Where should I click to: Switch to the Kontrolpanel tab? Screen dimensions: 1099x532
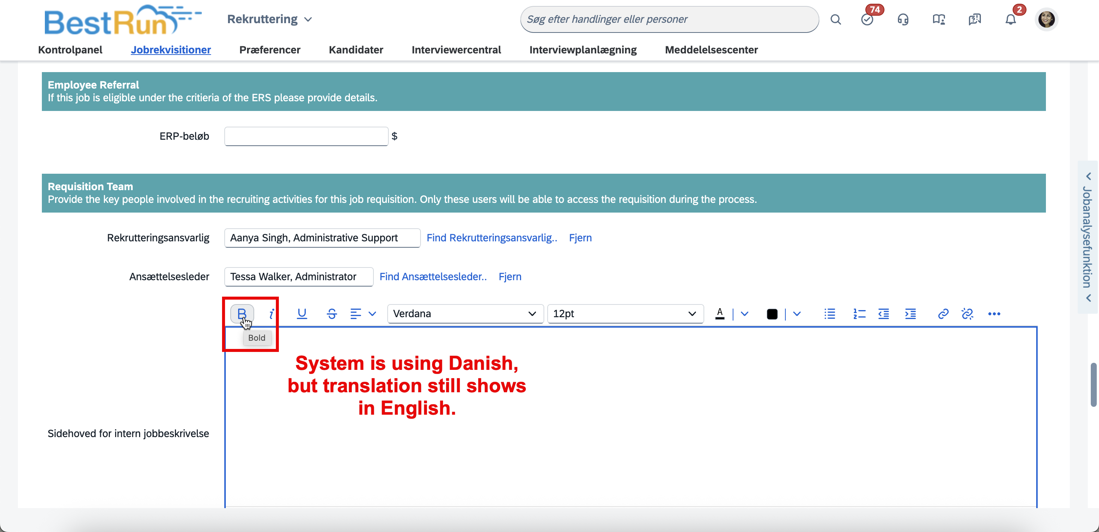(x=70, y=50)
